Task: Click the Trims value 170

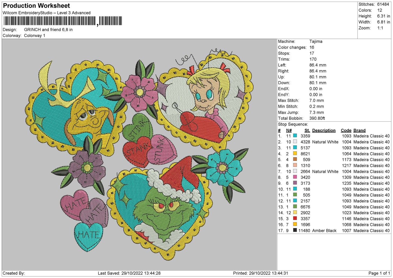Action: (x=313, y=59)
